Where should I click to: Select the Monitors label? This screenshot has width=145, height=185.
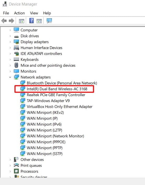(x=28, y=71)
